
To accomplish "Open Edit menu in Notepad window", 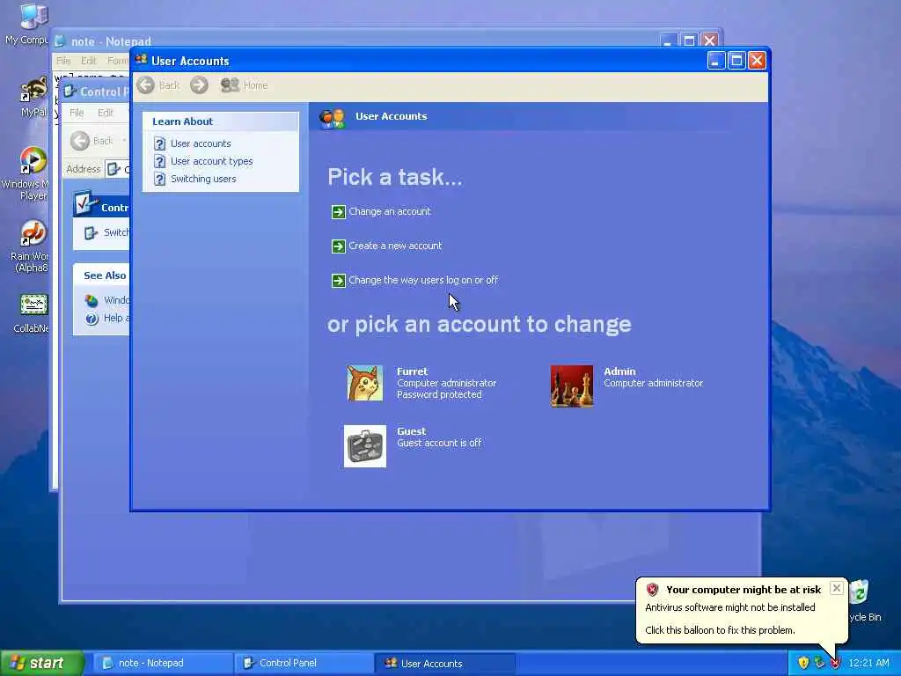I will click(89, 61).
